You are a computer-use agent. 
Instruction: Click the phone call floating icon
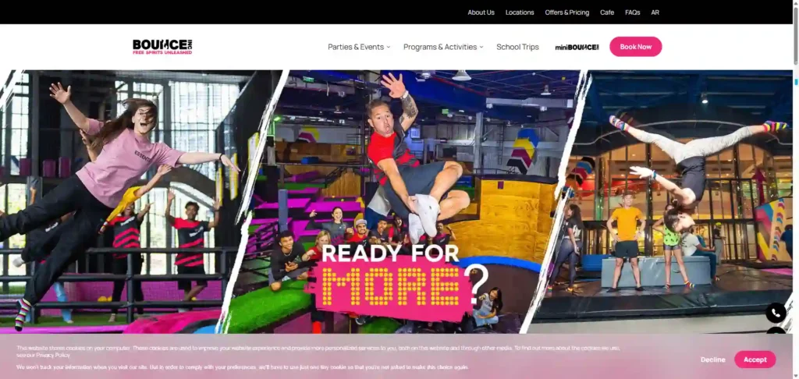point(775,313)
